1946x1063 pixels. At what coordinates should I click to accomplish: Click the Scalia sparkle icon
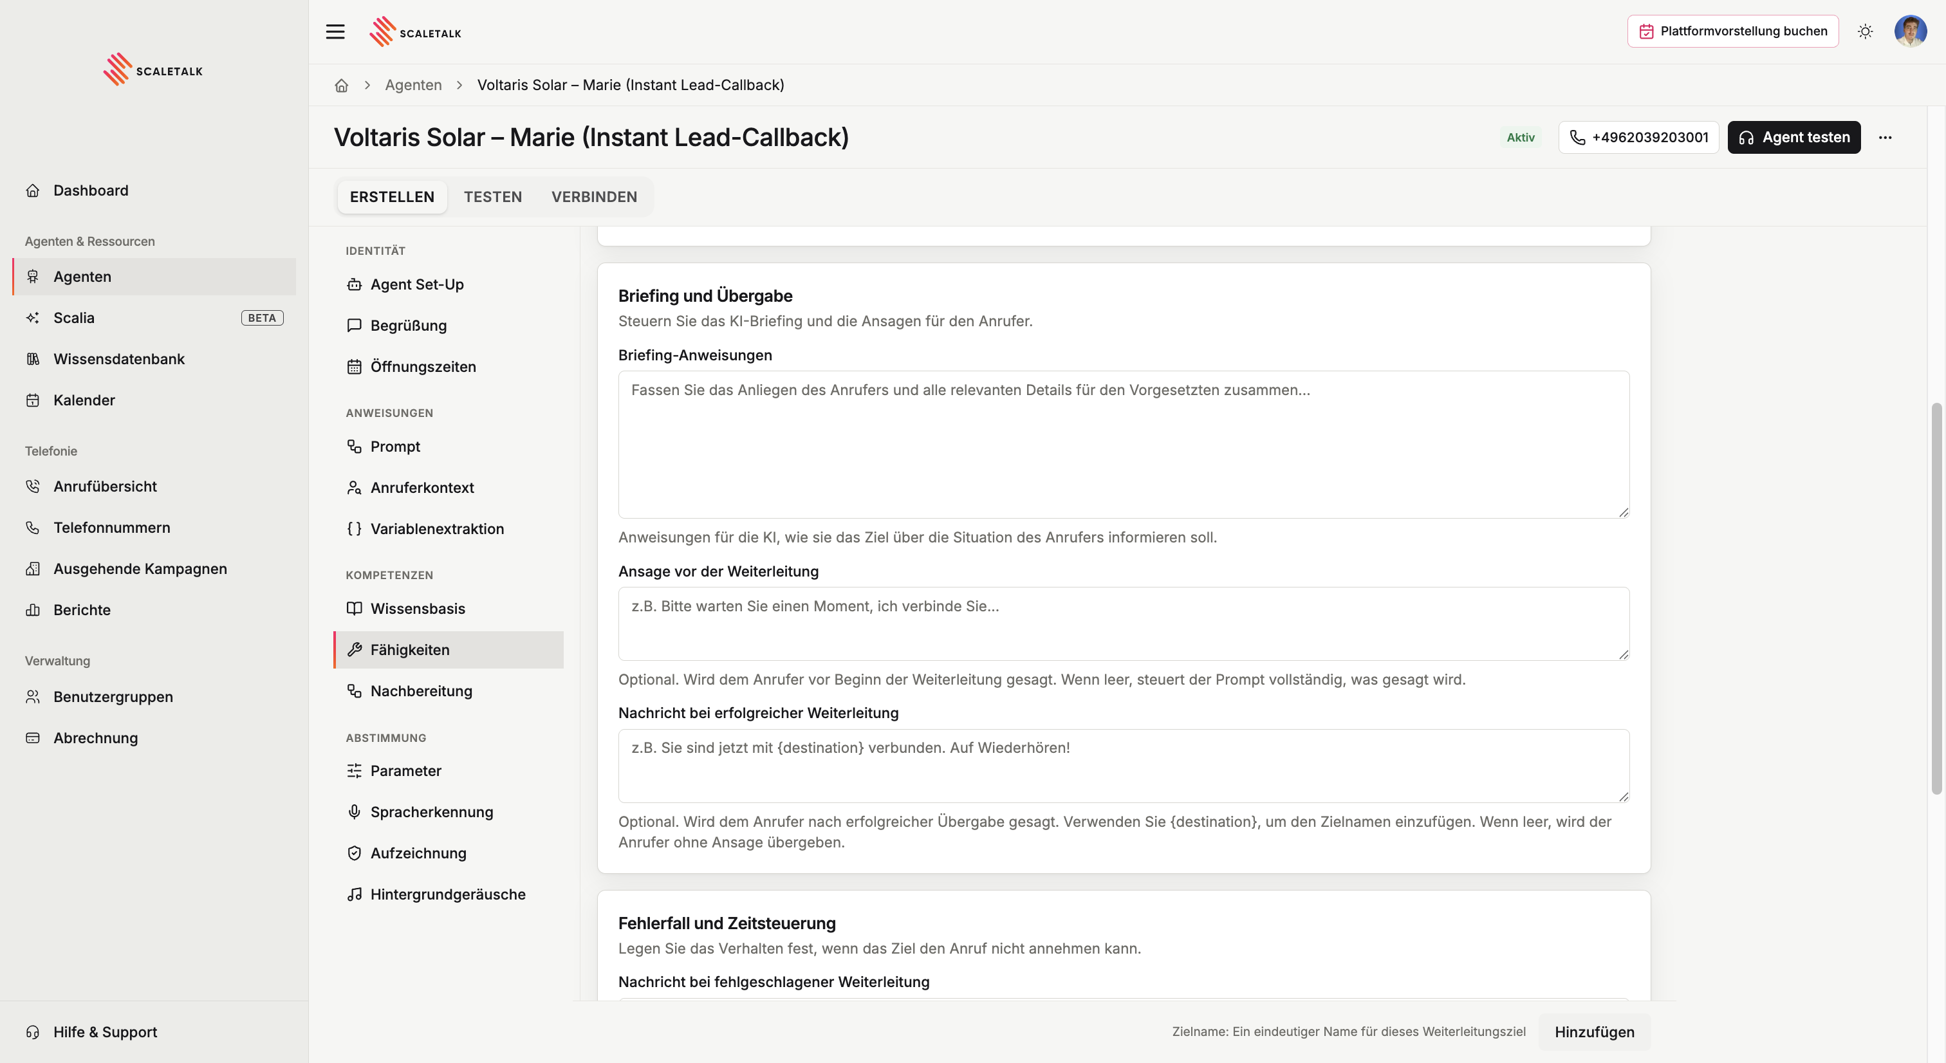pos(32,318)
